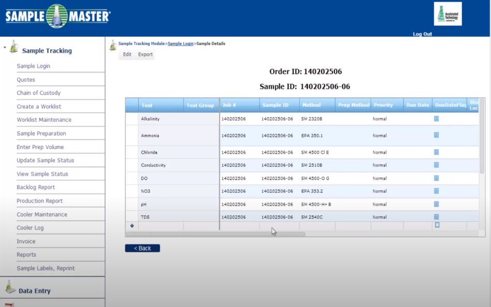The width and height of the screenshot is (491, 307).
Task: Open Cooler Maintenance page
Action: coord(41,214)
